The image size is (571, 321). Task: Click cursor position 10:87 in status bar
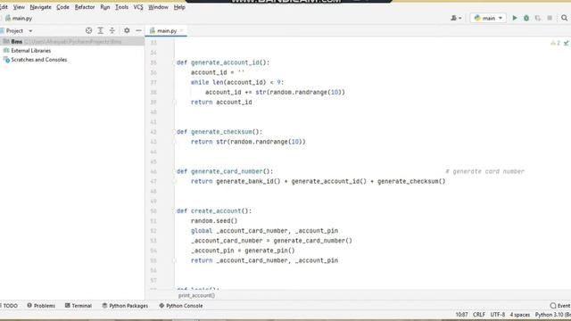click(x=461, y=315)
